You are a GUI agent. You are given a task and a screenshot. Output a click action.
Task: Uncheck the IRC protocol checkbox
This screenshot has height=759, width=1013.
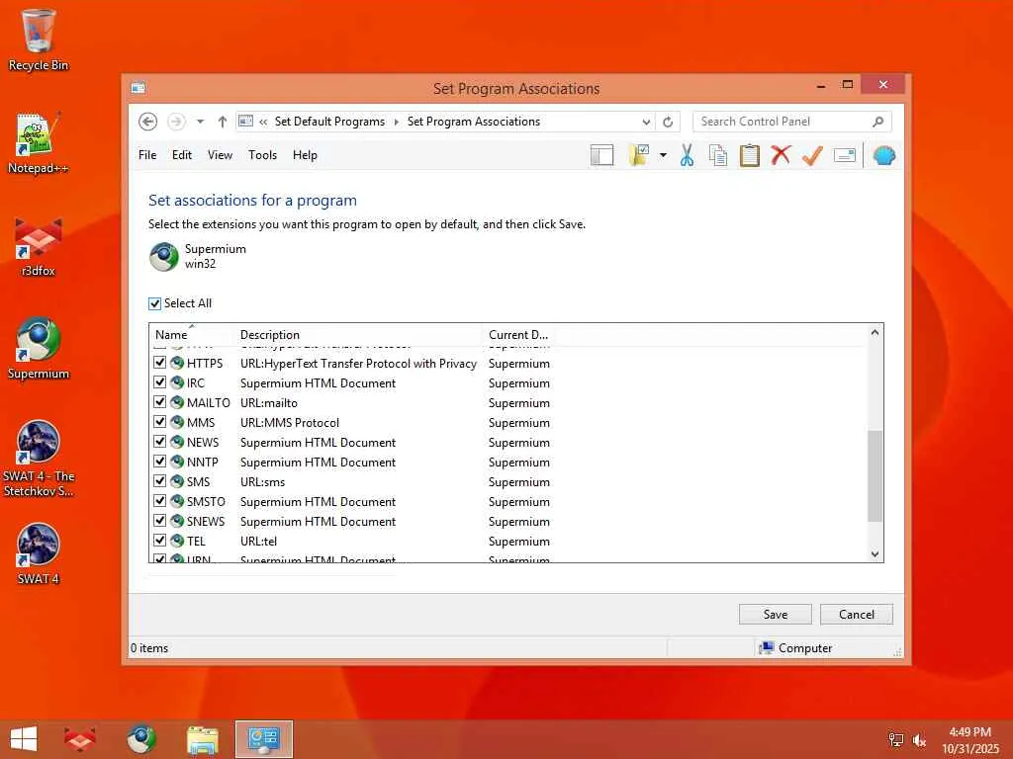[159, 382]
